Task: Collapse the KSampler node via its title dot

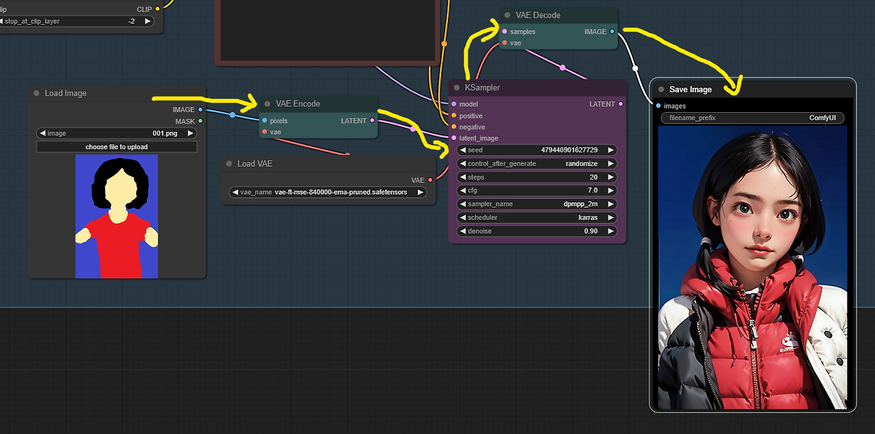Action: (457, 87)
